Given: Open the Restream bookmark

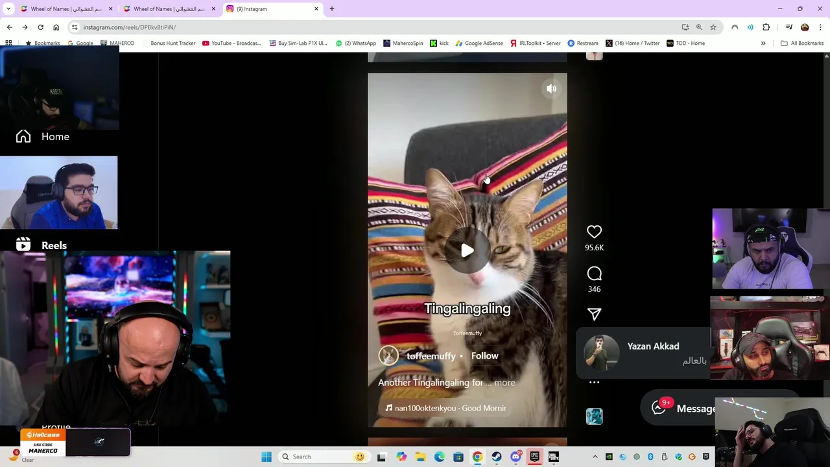Looking at the screenshot, I should pos(582,43).
